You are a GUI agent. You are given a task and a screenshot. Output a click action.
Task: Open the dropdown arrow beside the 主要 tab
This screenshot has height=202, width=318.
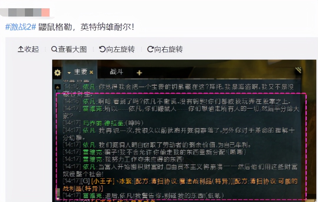coord(69,73)
